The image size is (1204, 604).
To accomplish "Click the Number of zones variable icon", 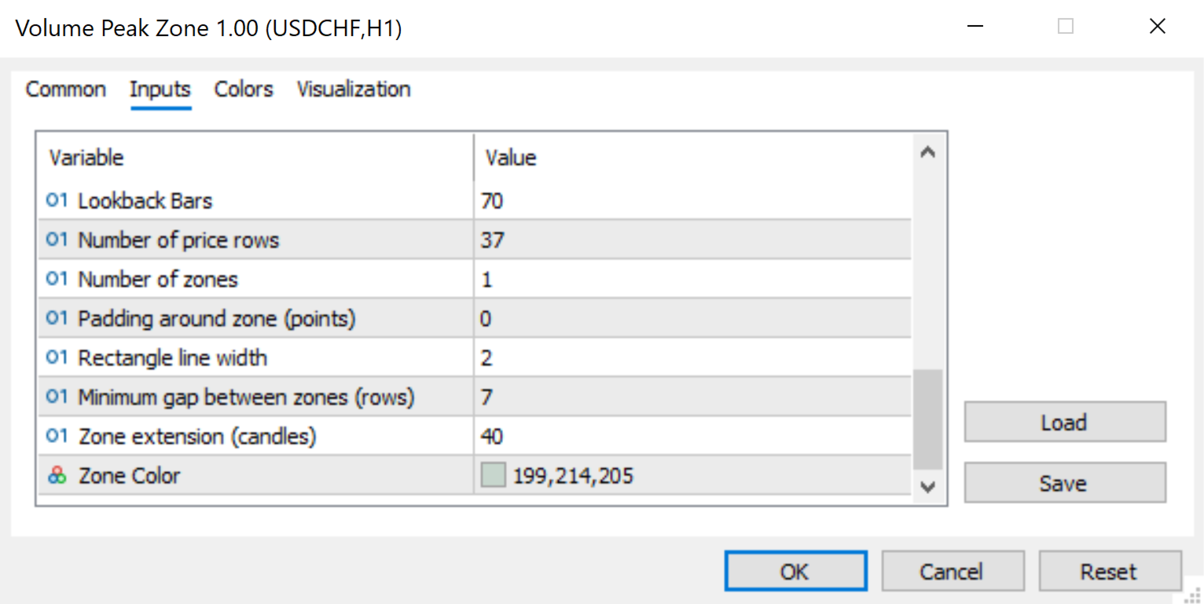I will (57, 280).
